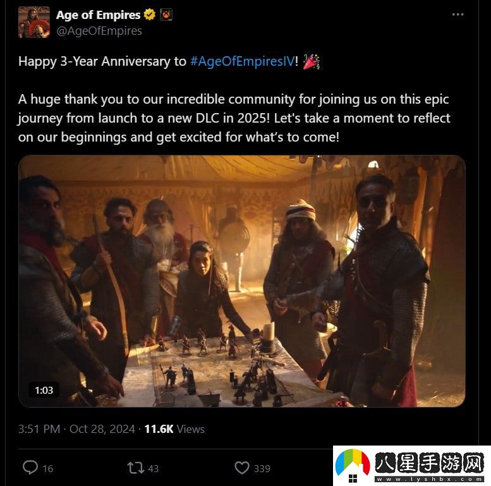Click the 1:03 video duration badge
This screenshot has width=491, height=486.
coord(44,390)
